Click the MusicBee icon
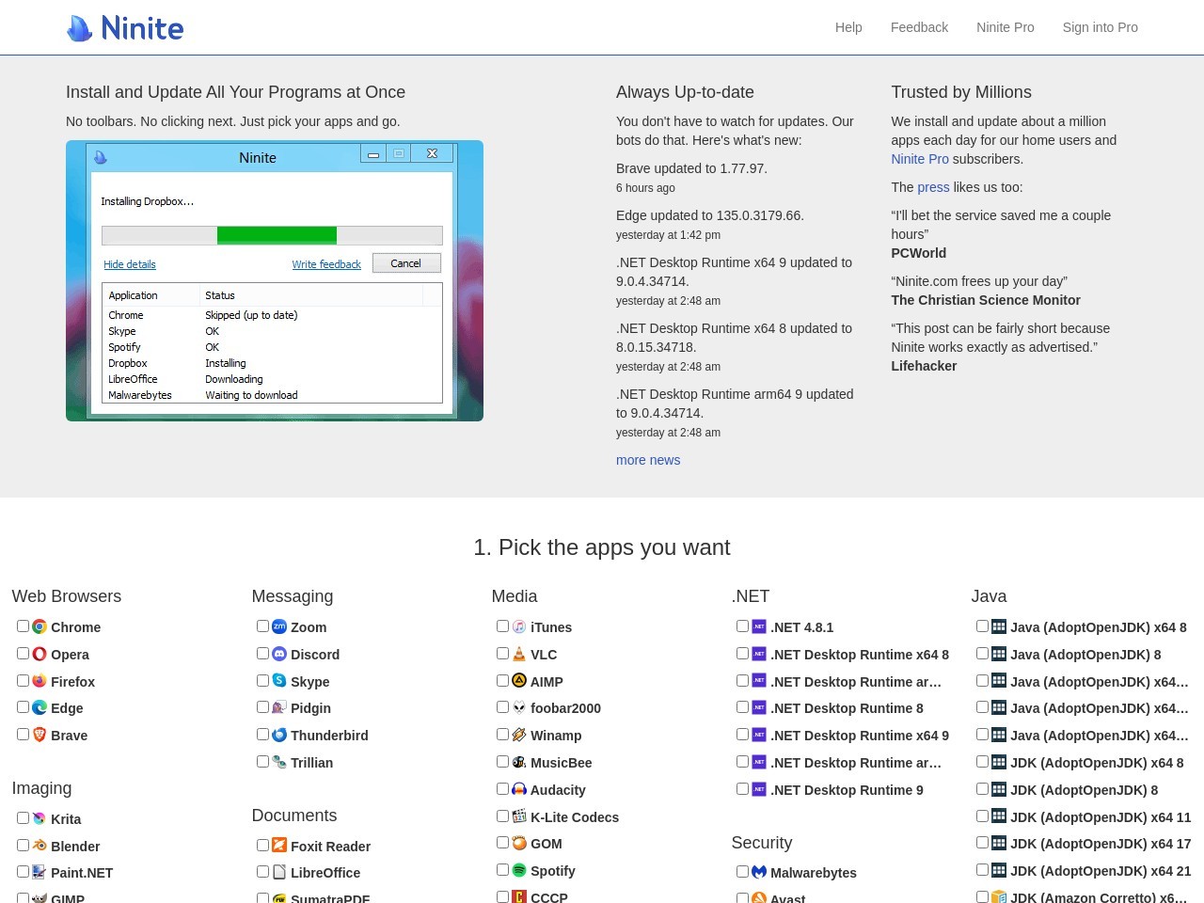 [519, 762]
